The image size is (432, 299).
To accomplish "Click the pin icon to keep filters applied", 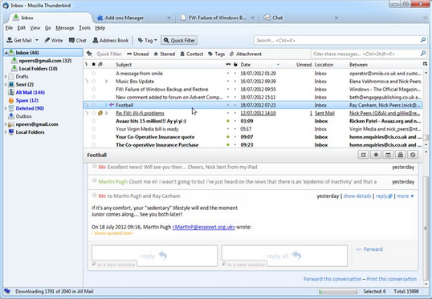I will point(89,54).
